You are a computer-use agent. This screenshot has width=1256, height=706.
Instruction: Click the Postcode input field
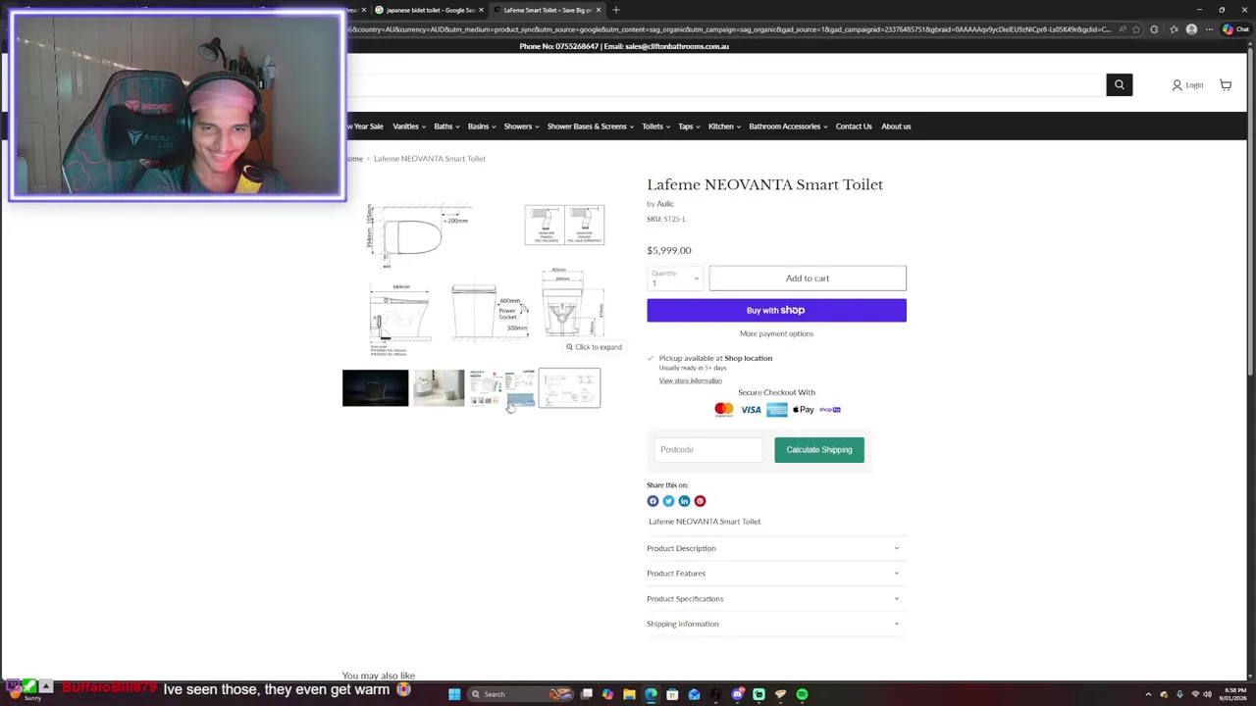tap(707, 450)
